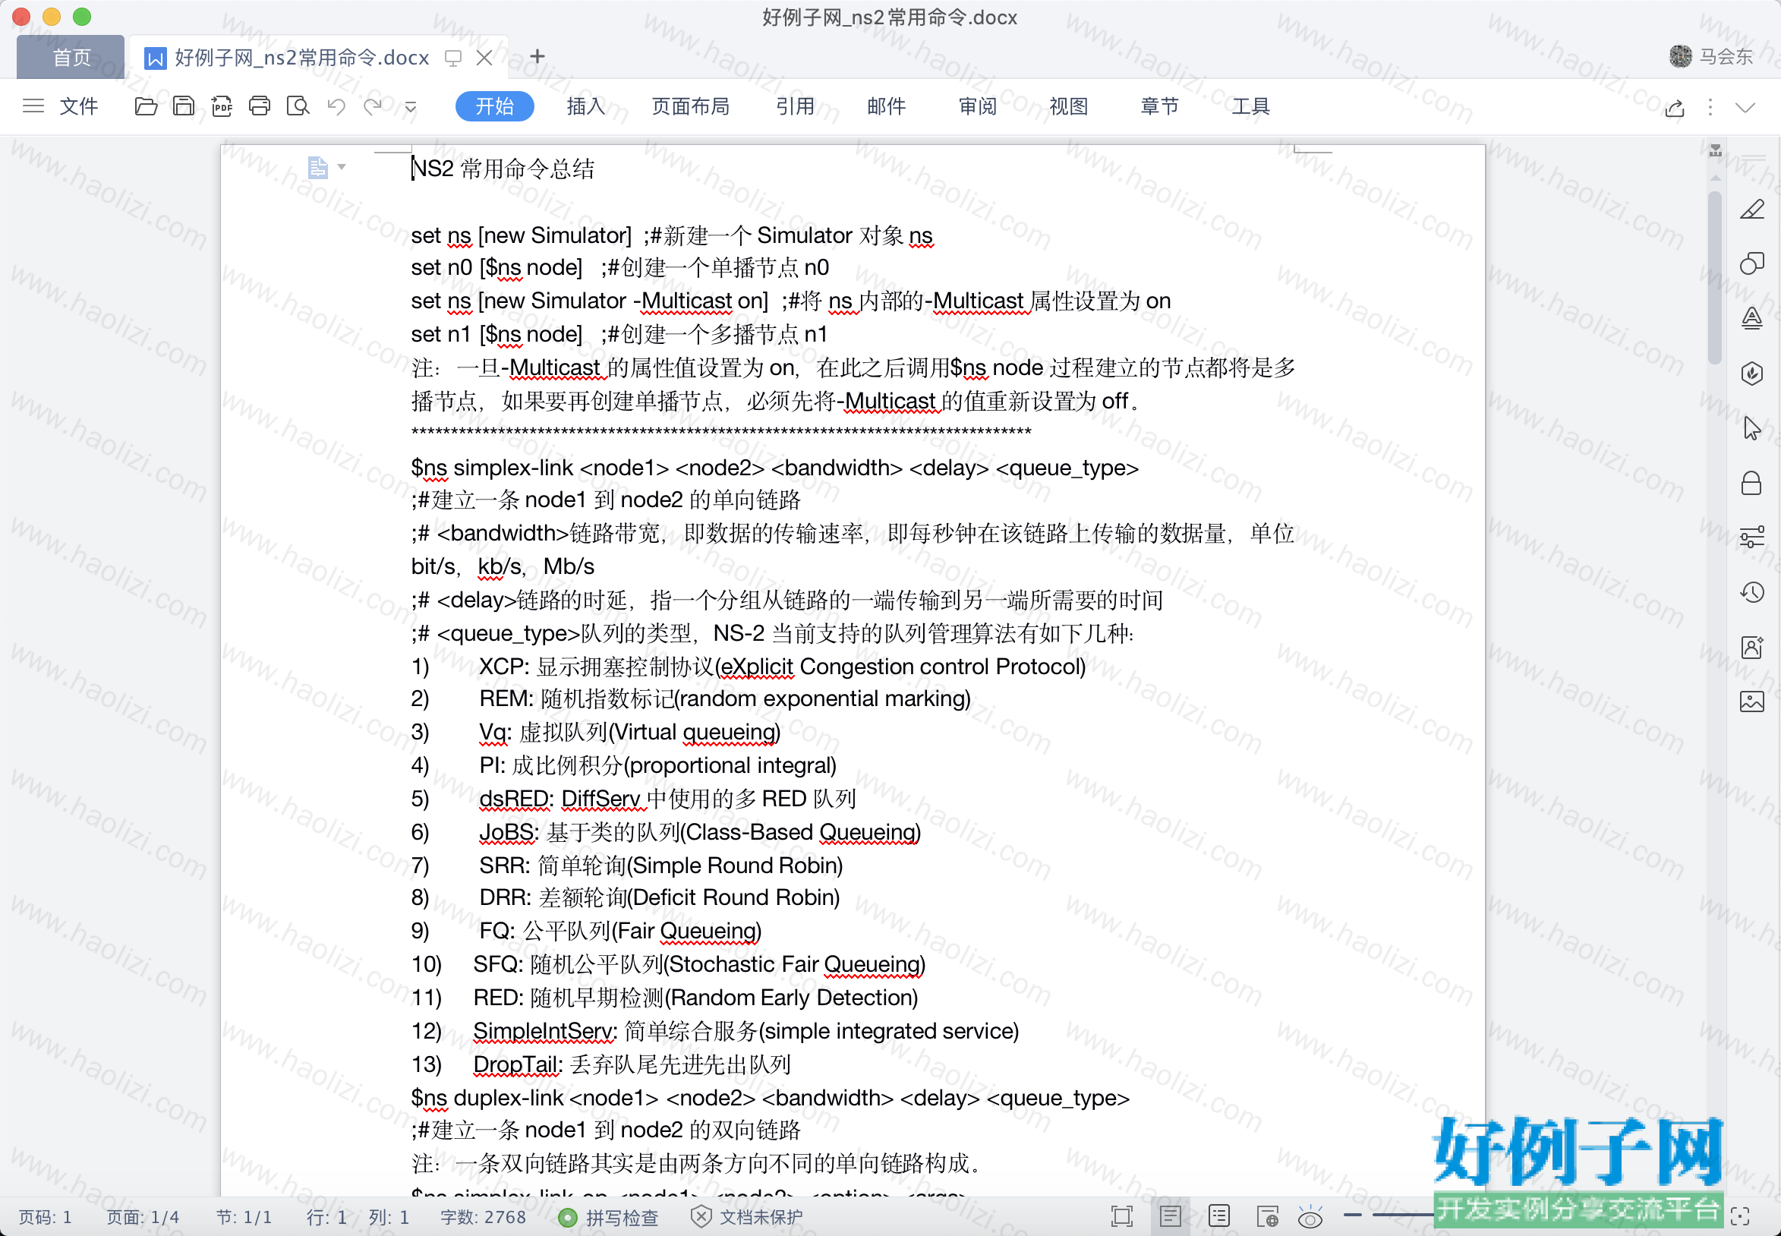Open the 邮件 ribbon tab
Viewport: 1781px width, 1236px height.
[x=887, y=106]
